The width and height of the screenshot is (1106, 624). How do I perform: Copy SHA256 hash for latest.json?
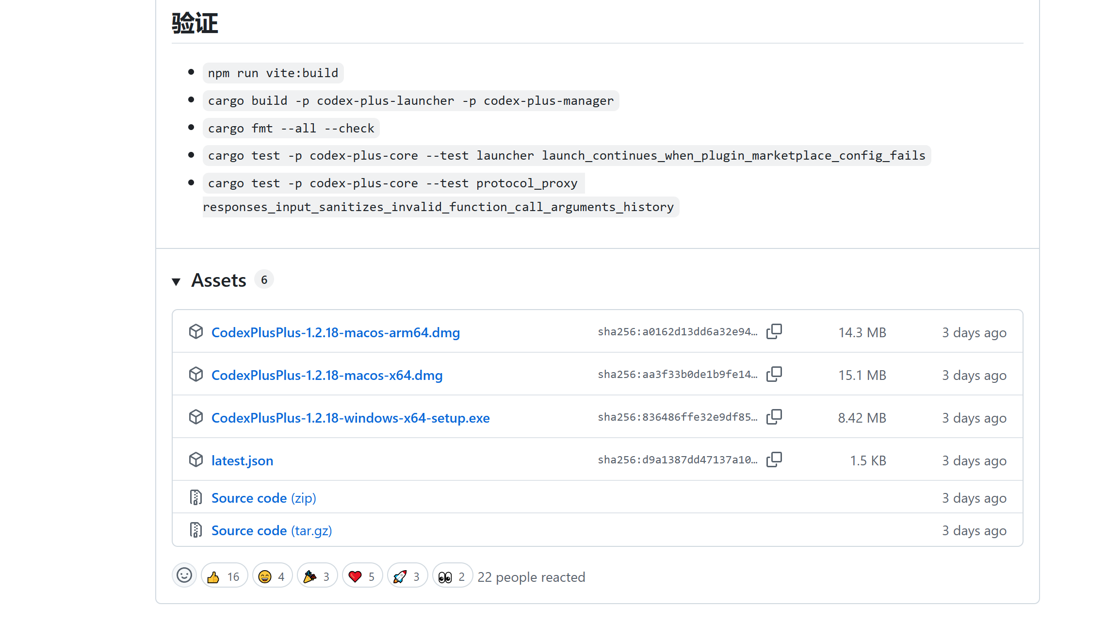click(774, 460)
